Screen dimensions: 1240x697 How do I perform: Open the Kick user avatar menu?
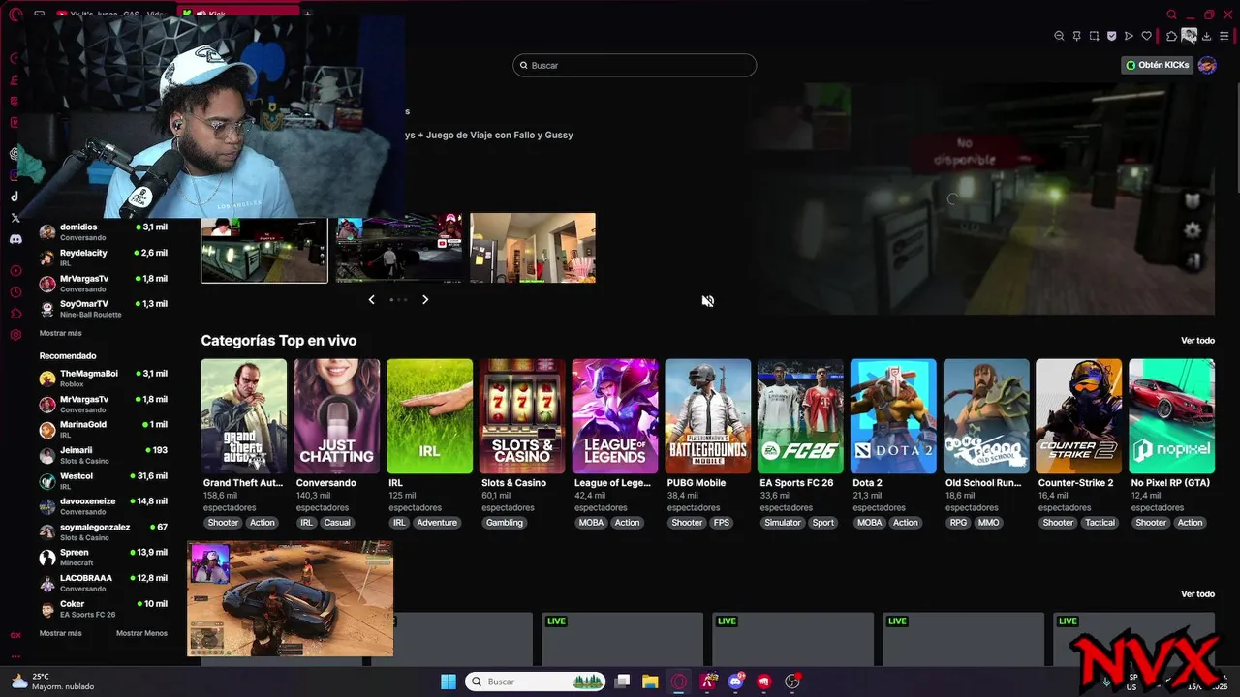1207,65
